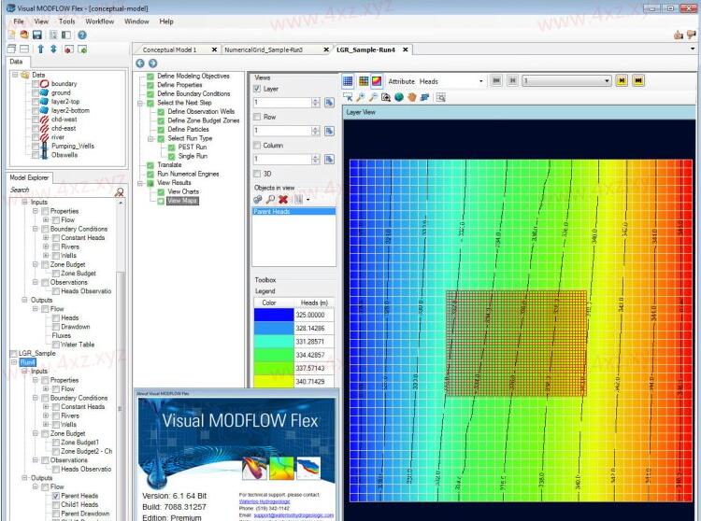The image size is (701, 521).
Task: Enable the 3D view checkbox
Action: pos(257,174)
